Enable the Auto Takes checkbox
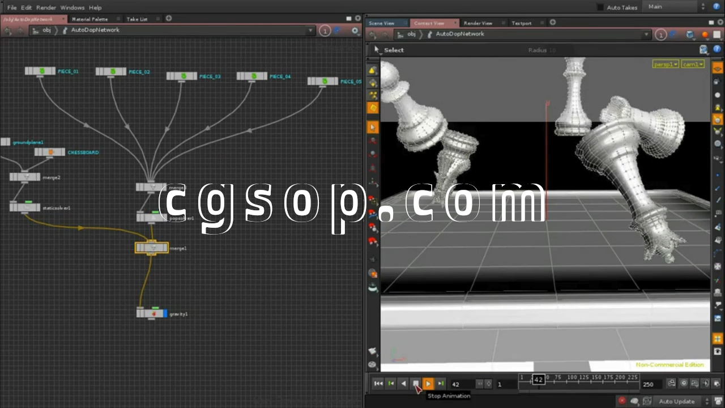Screen dimensions: 725x408 [600, 7]
